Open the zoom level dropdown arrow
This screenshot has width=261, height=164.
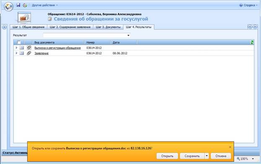tap(253, 159)
